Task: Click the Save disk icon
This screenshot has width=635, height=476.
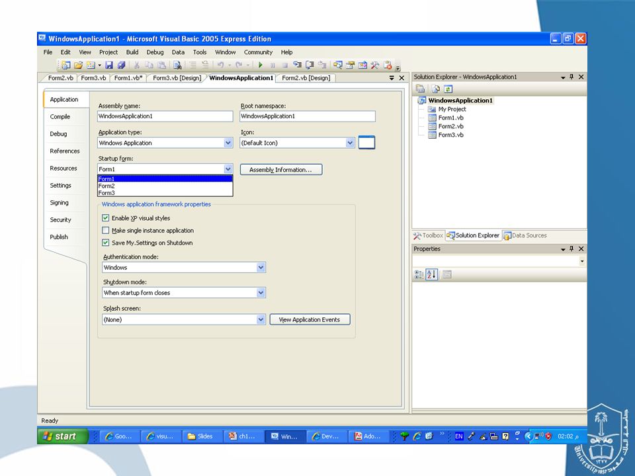Action: 109,65
